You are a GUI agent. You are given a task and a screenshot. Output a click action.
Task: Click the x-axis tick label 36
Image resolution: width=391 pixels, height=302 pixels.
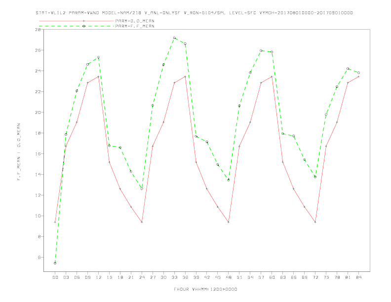click(185, 277)
